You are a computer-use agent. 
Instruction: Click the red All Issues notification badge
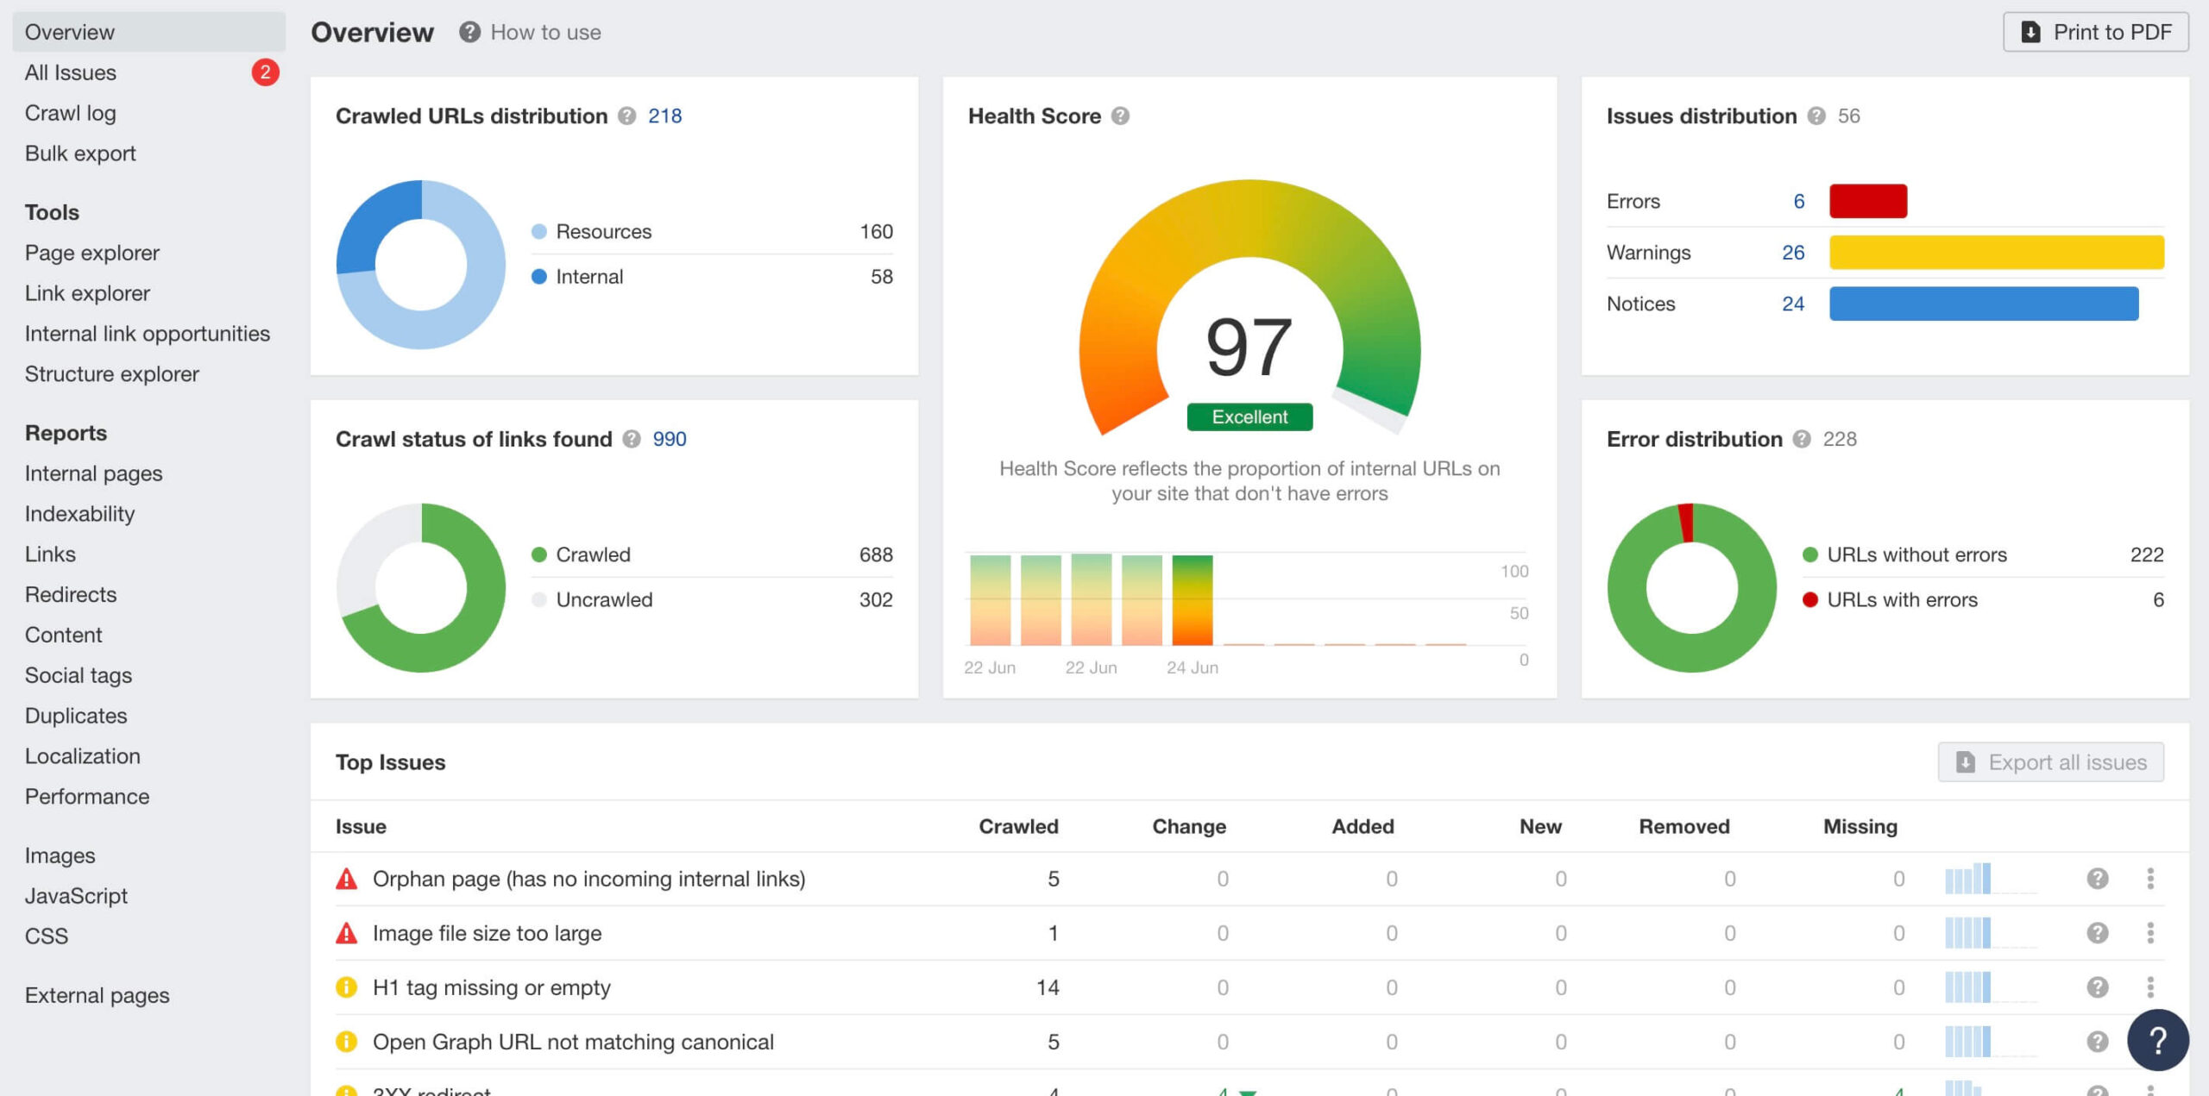(265, 72)
